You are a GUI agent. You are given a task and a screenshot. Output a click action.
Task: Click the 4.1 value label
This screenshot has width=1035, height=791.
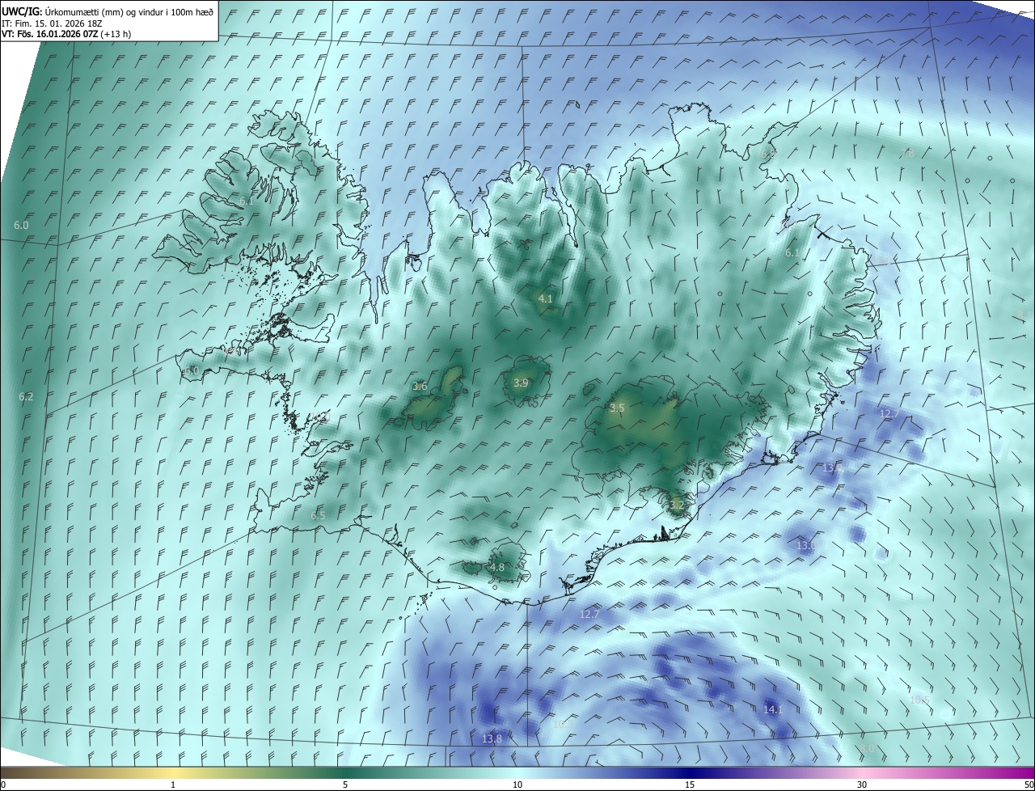point(546,298)
